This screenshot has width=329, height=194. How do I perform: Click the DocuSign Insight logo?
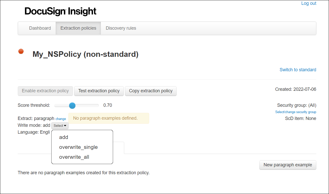coord(60,11)
